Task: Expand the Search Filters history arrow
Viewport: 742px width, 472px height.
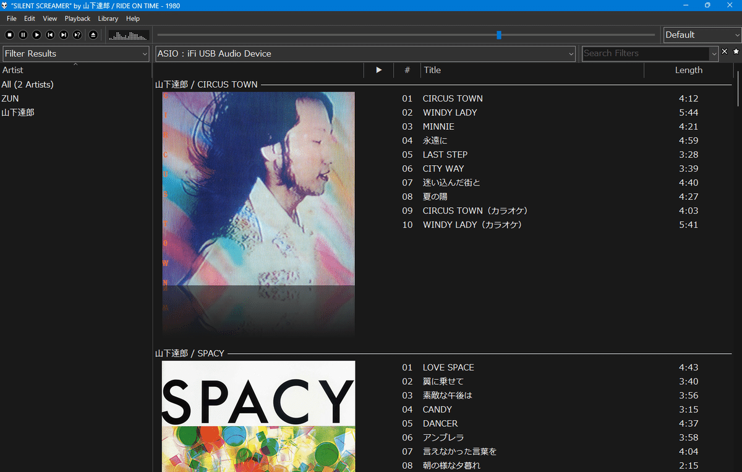Action: (x=714, y=54)
